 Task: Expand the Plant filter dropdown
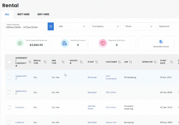point(139,27)
